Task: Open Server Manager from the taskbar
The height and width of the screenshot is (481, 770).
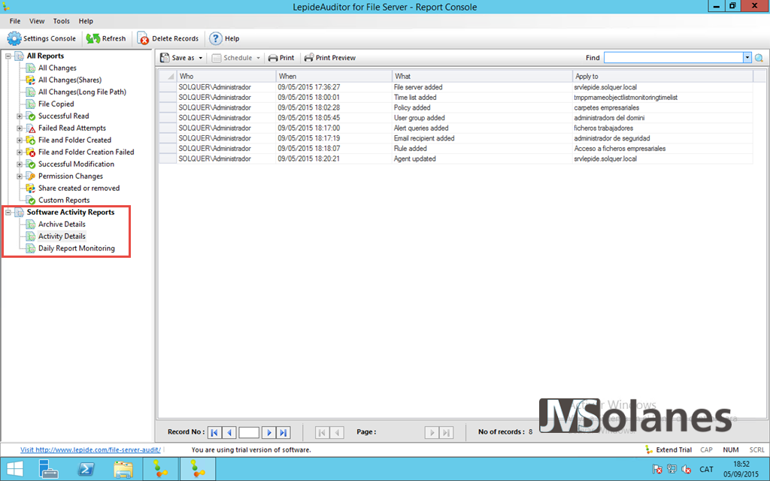Action: pyautogui.click(x=48, y=469)
